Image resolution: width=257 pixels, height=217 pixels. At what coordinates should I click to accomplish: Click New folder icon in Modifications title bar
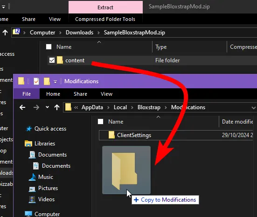click(x=47, y=81)
